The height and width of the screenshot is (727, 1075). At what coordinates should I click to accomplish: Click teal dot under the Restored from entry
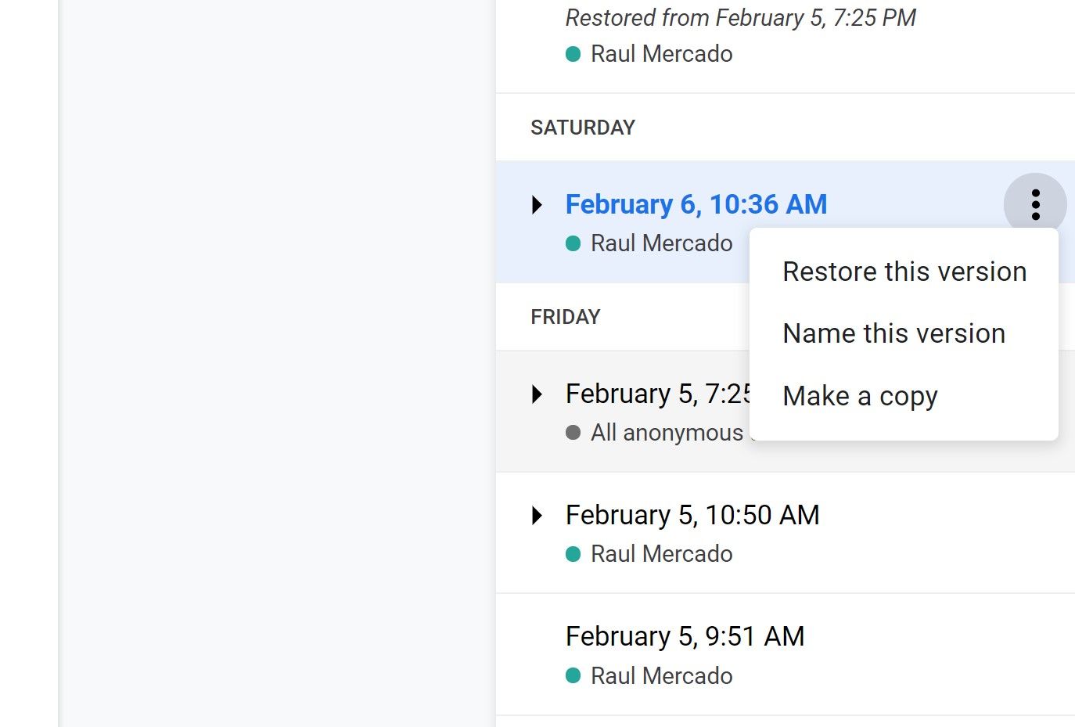(573, 54)
